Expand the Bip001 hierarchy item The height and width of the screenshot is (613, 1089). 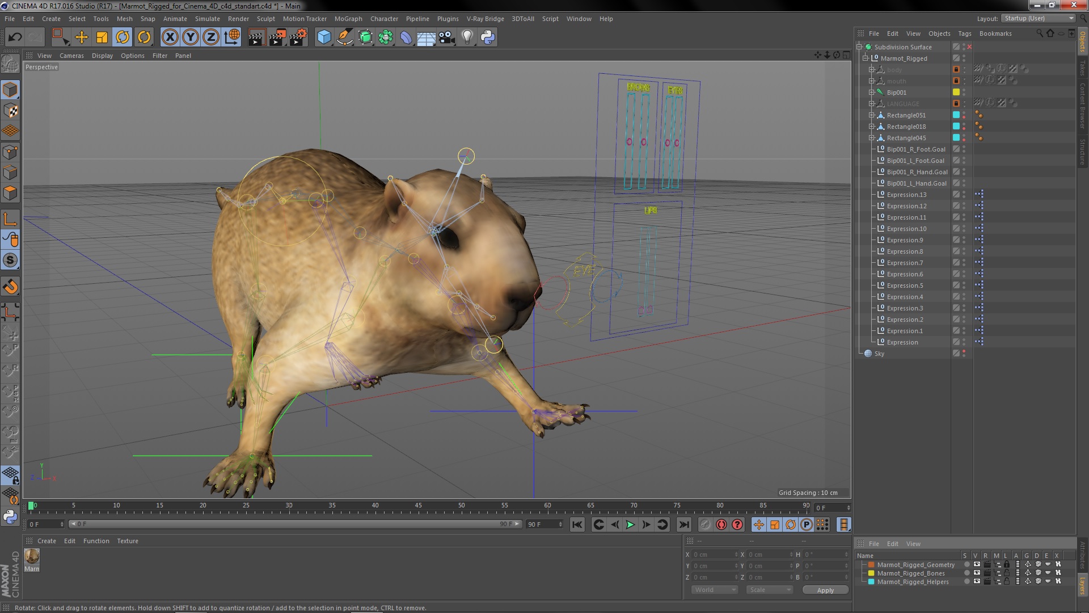(x=871, y=91)
